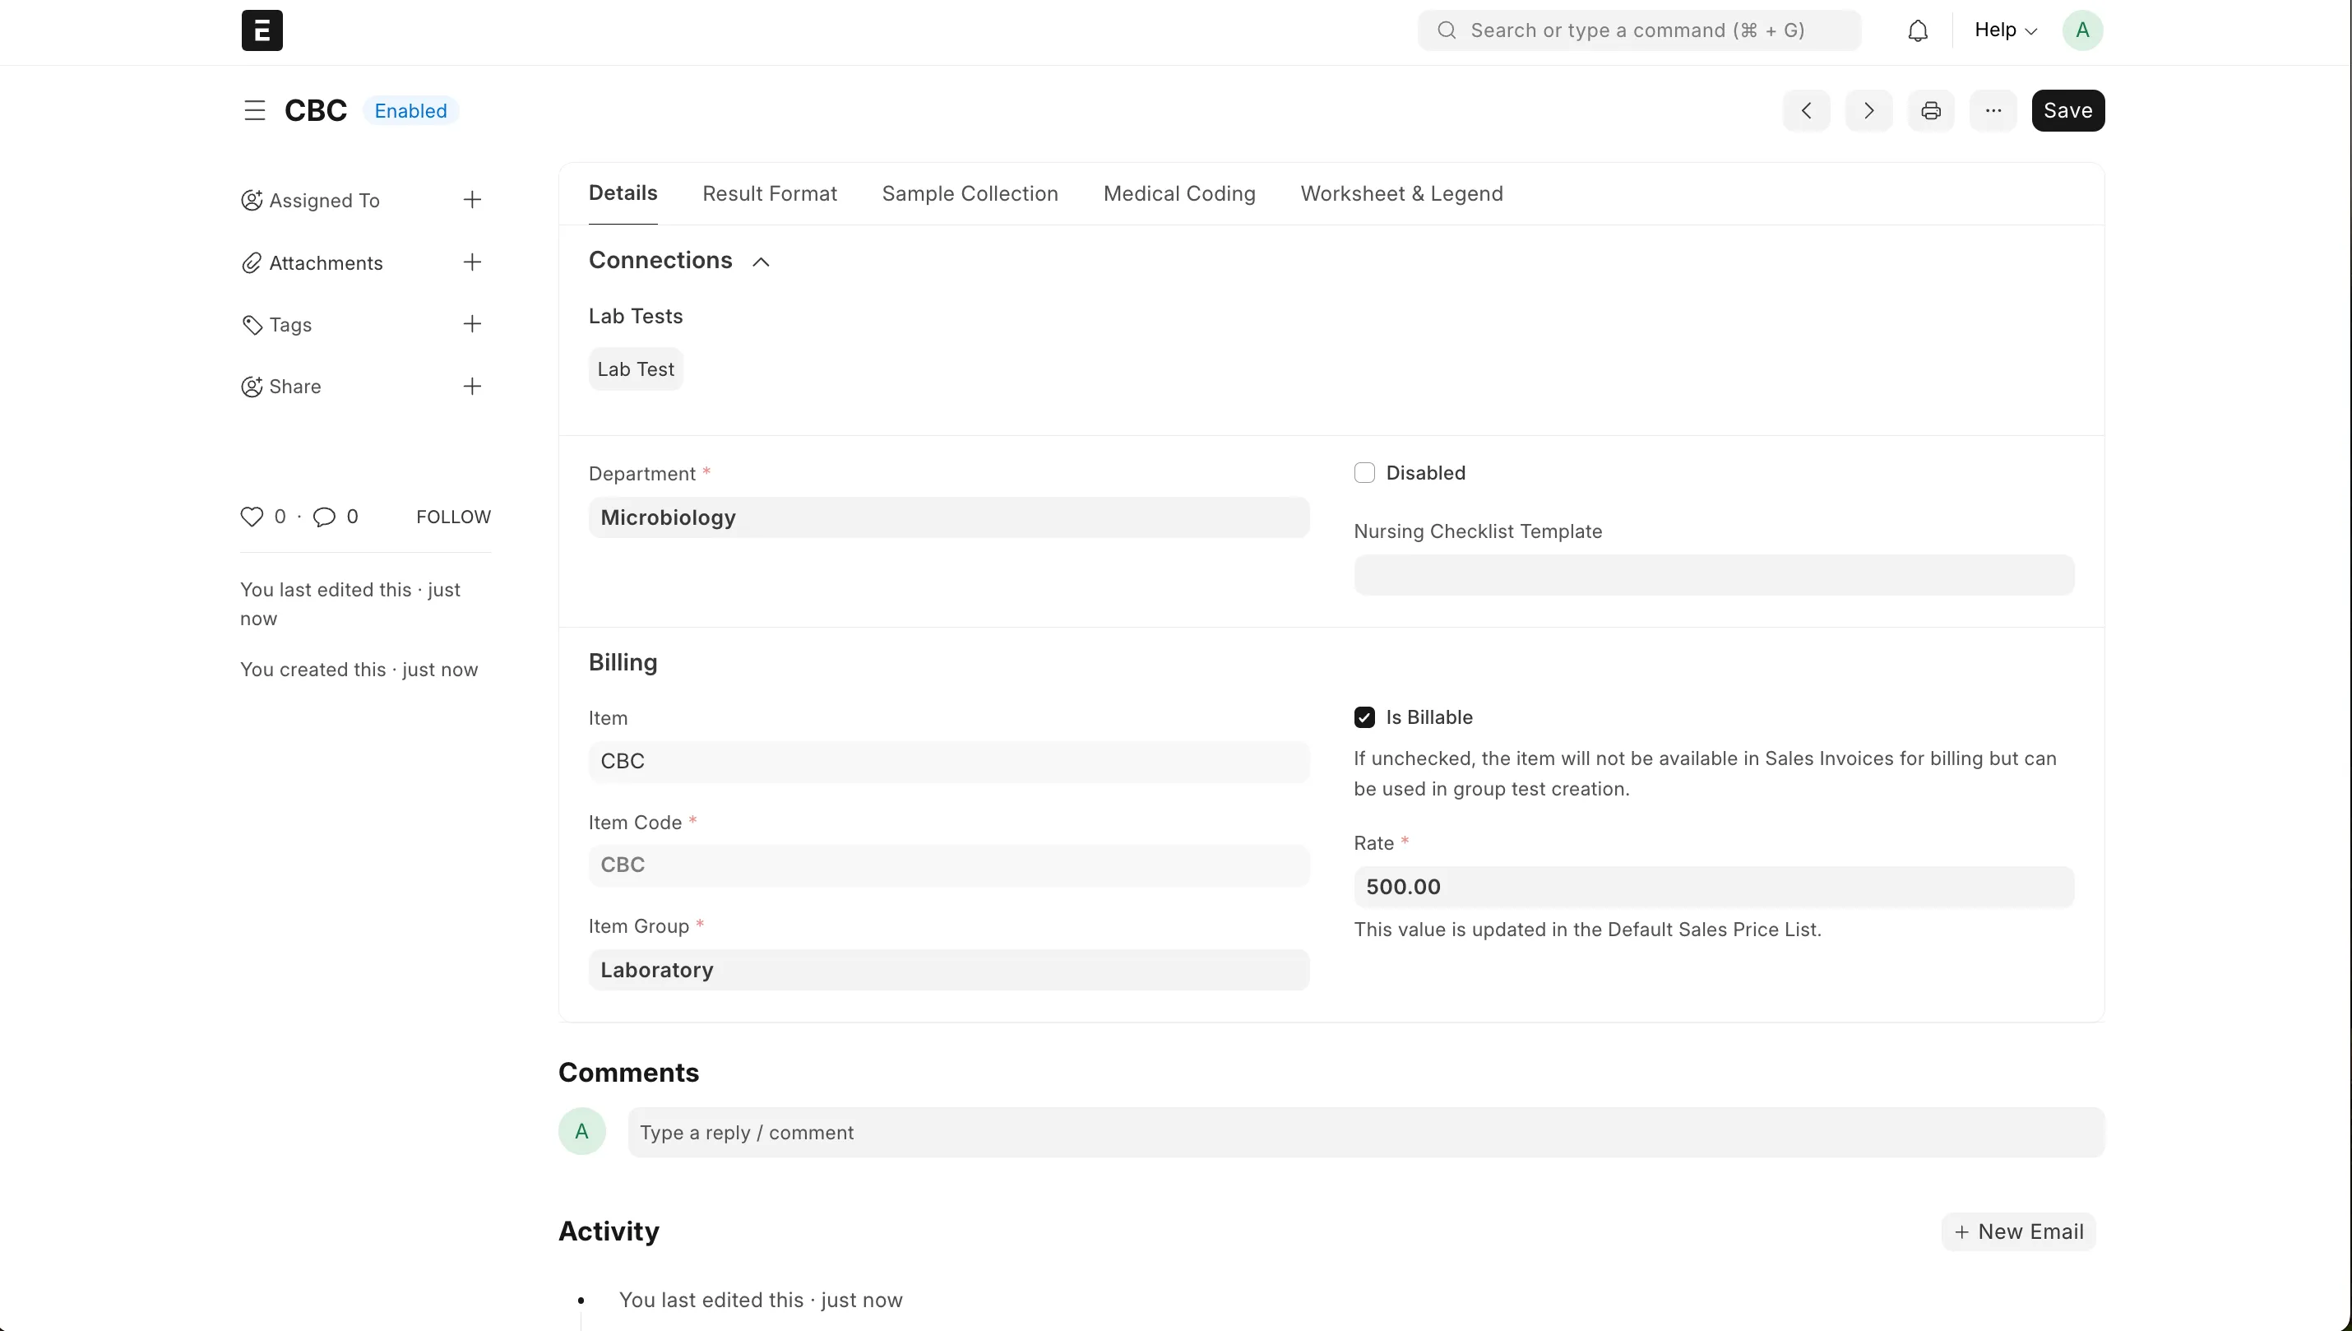The image size is (2352, 1331).
Task: Open the sidebar hamburger menu
Action: point(254,109)
